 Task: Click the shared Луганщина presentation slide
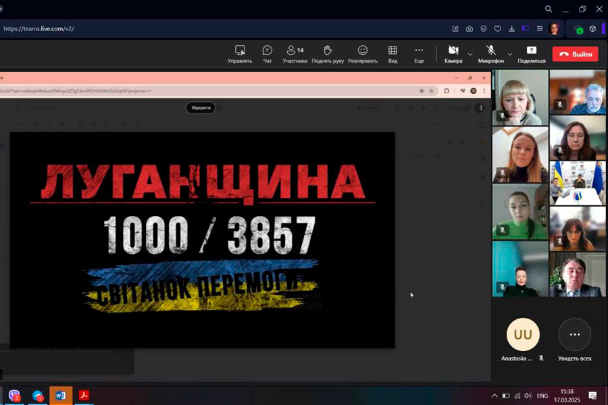pyautogui.click(x=202, y=240)
